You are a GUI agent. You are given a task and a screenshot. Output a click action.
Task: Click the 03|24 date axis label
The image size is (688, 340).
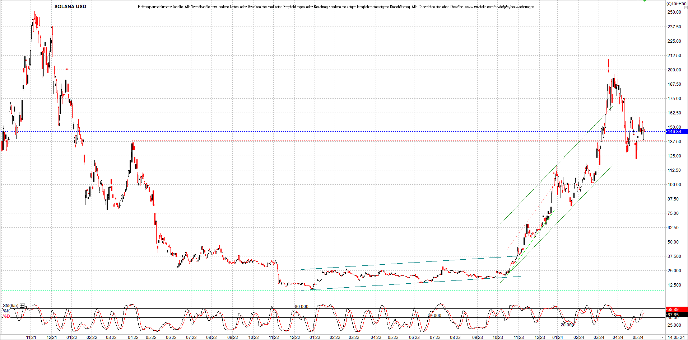(599, 337)
